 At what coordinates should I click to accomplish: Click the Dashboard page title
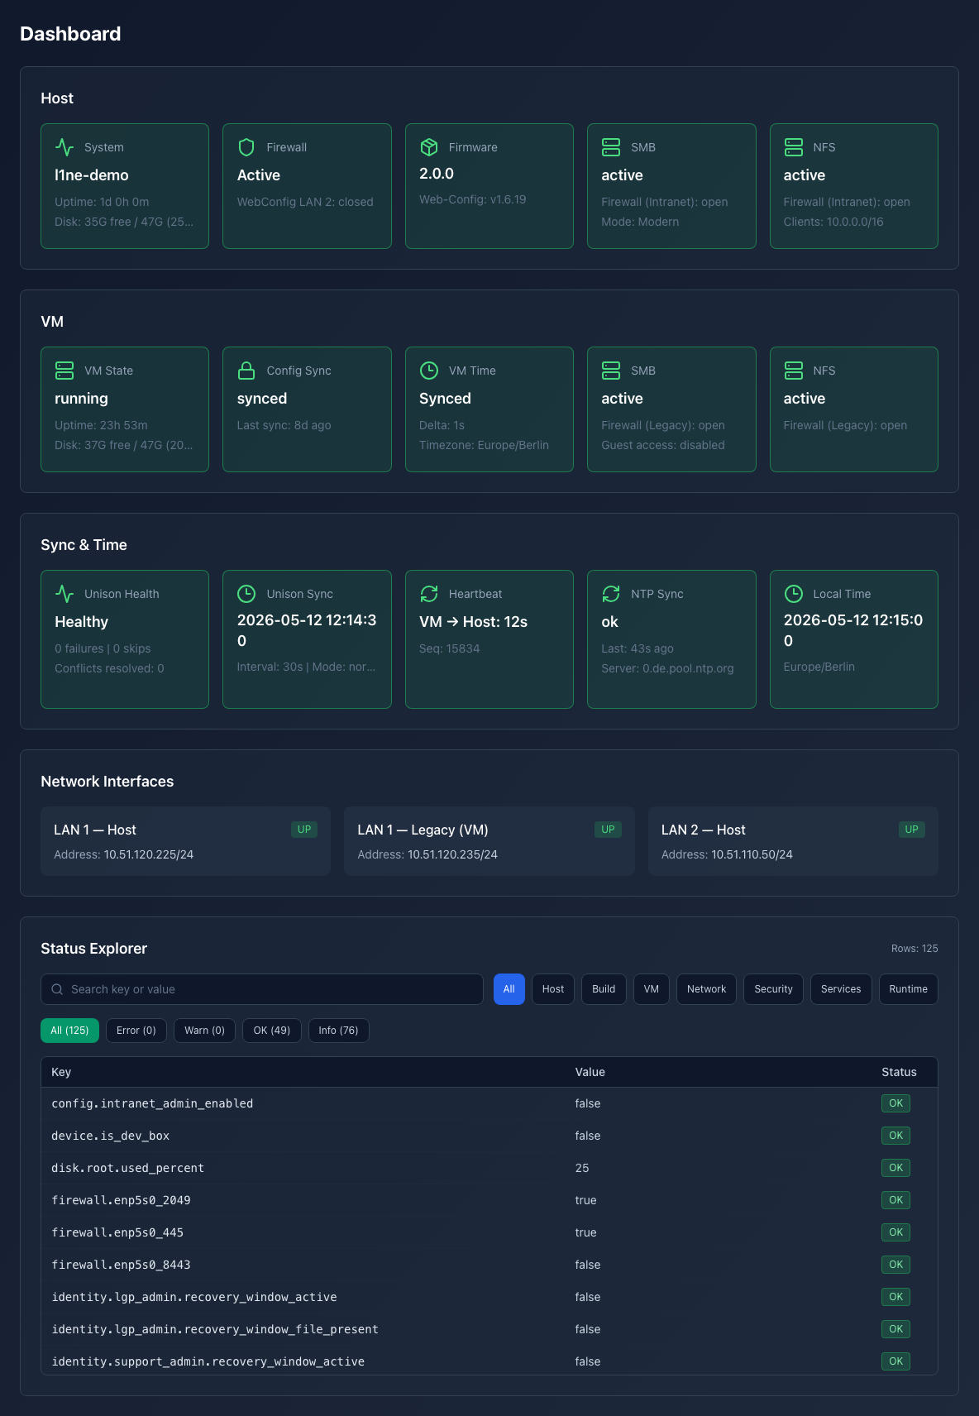pyautogui.click(x=70, y=34)
